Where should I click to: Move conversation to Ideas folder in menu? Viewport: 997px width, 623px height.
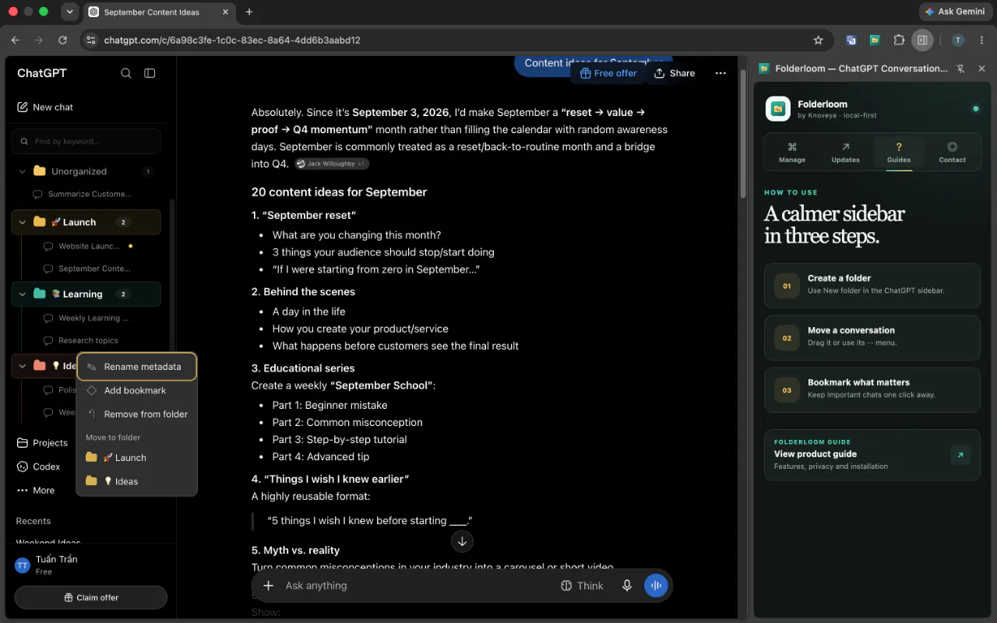coord(137,481)
